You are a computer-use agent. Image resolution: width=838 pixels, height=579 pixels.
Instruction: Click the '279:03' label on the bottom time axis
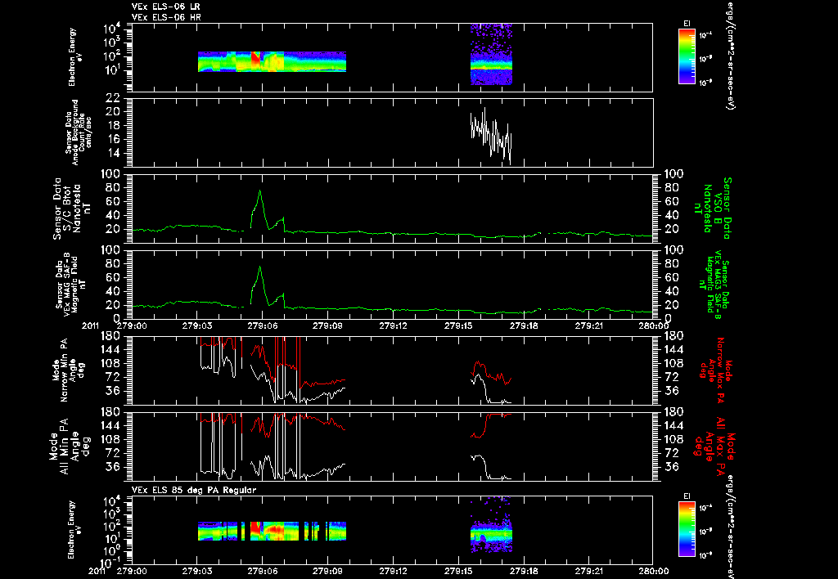197,571
